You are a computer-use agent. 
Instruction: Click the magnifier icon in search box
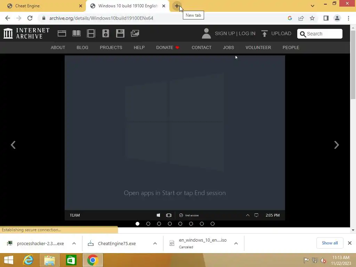point(303,34)
